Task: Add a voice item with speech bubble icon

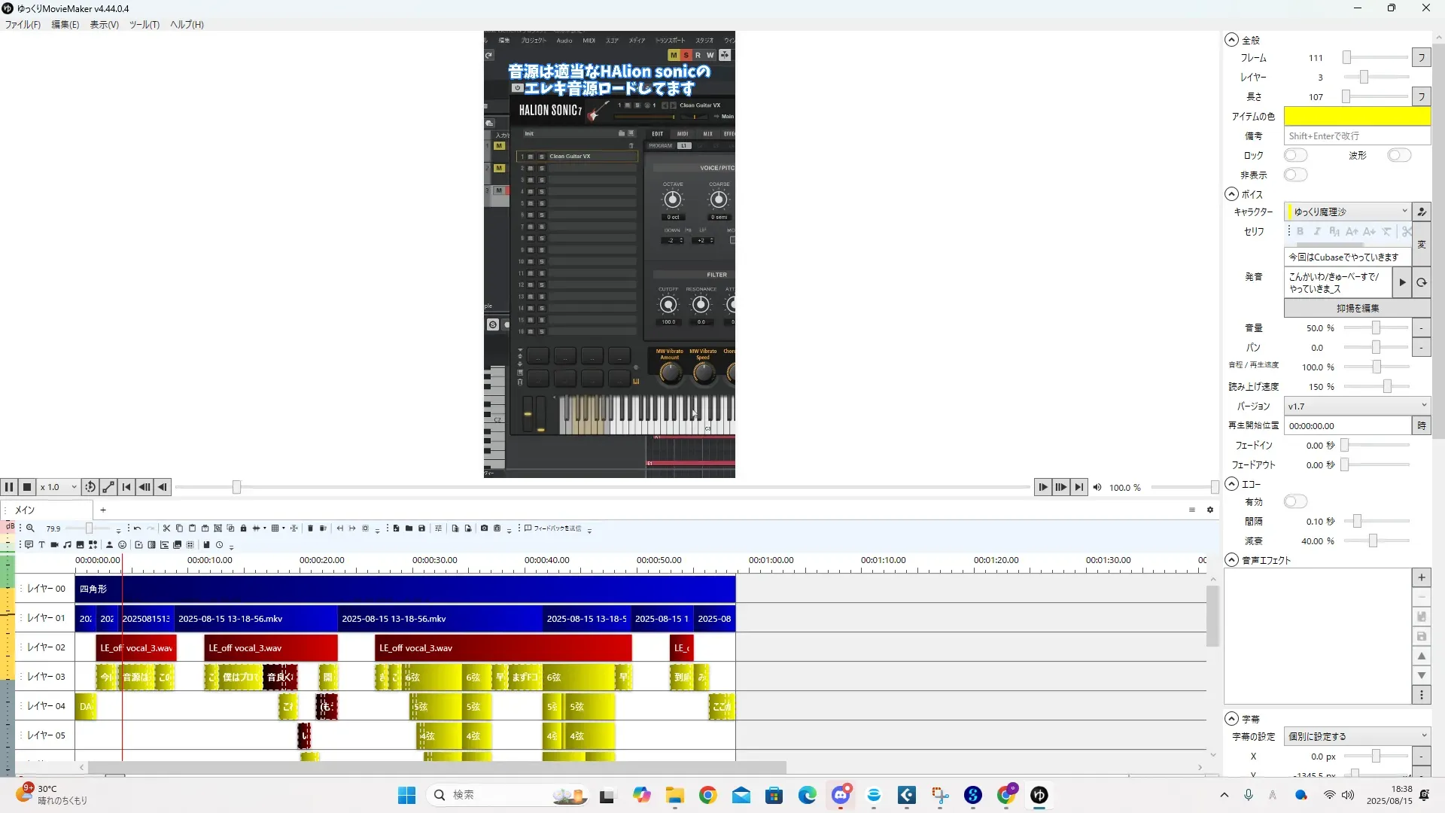Action: tap(29, 544)
